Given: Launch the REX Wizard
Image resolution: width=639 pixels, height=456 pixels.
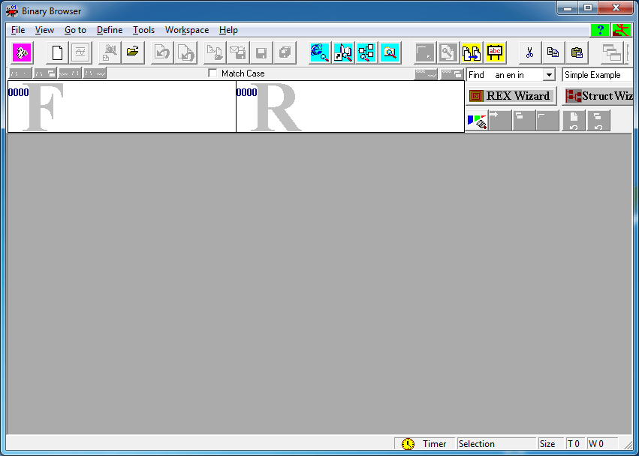Looking at the screenshot, I should (x=511, y=96).
